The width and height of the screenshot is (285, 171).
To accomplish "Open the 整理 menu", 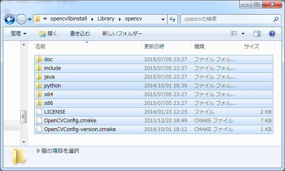I will (18, 34).
